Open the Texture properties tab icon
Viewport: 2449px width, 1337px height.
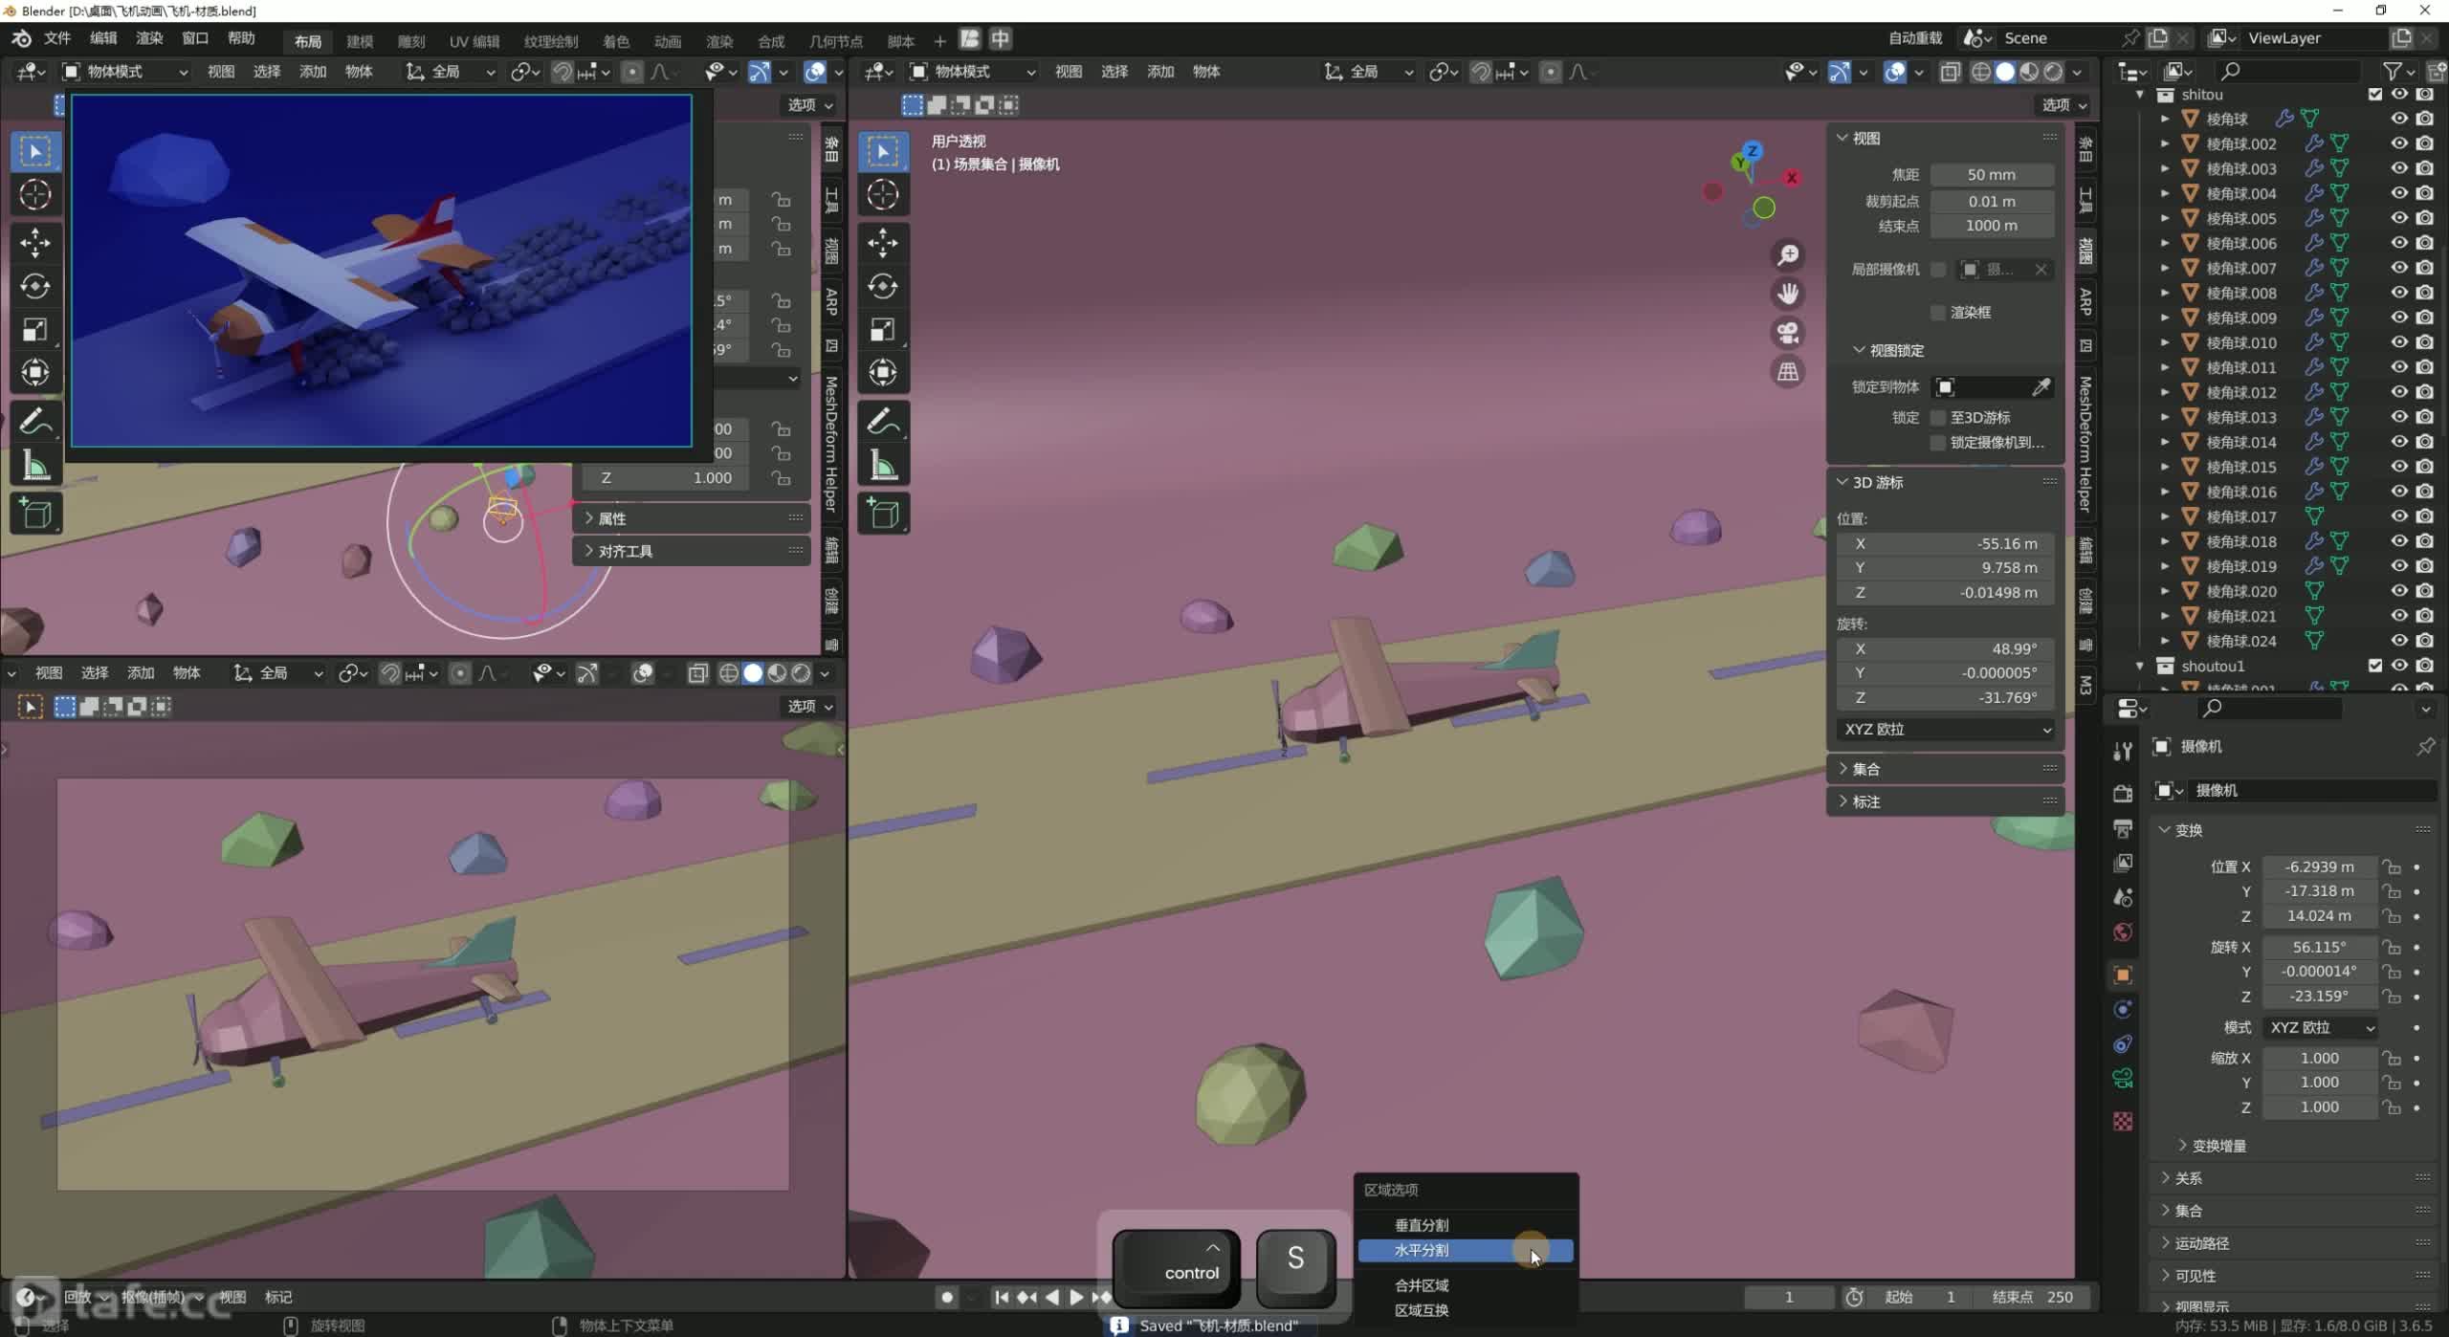click(2123, 1121)
